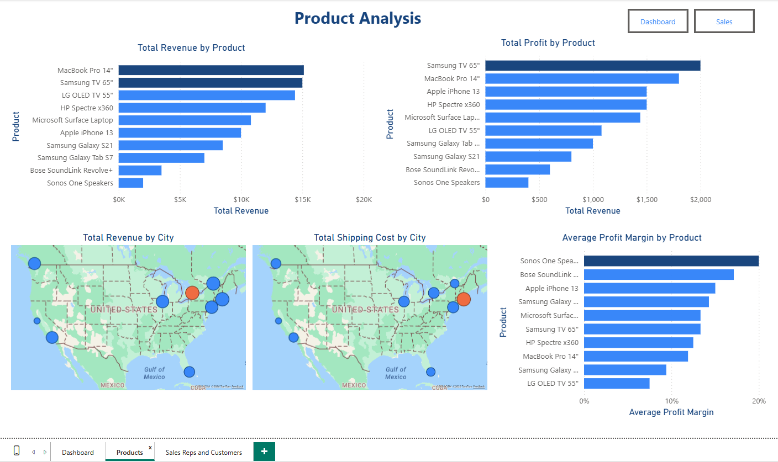Select Samsung Galaxy Tab S7 bar in Revenue chart
This screenshot has width=778, height=462.
(x=161, y=158)
